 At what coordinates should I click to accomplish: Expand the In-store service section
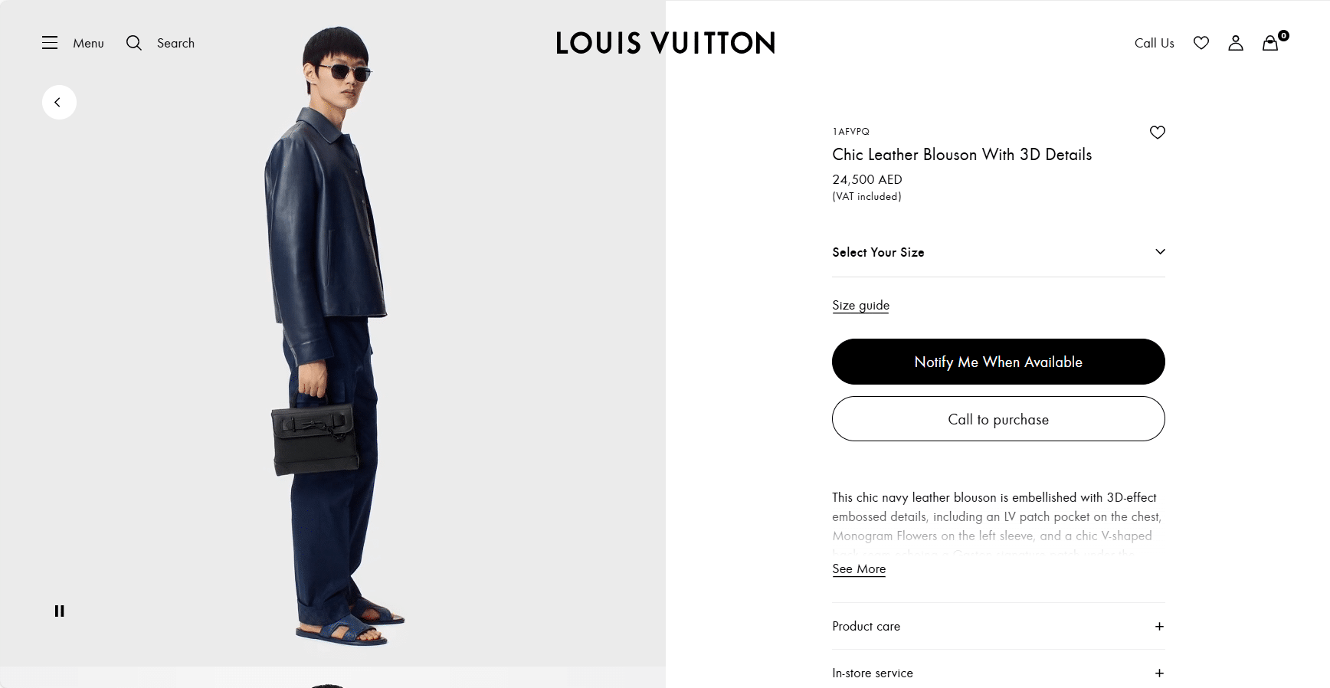(x=1159, y=673)
